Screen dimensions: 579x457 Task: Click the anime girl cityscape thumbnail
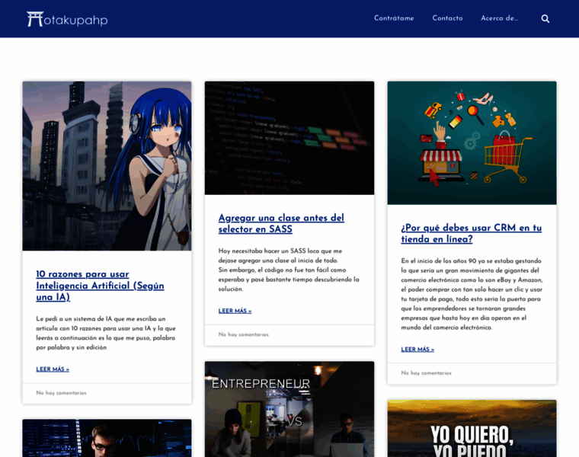click(x=107, y=166)
